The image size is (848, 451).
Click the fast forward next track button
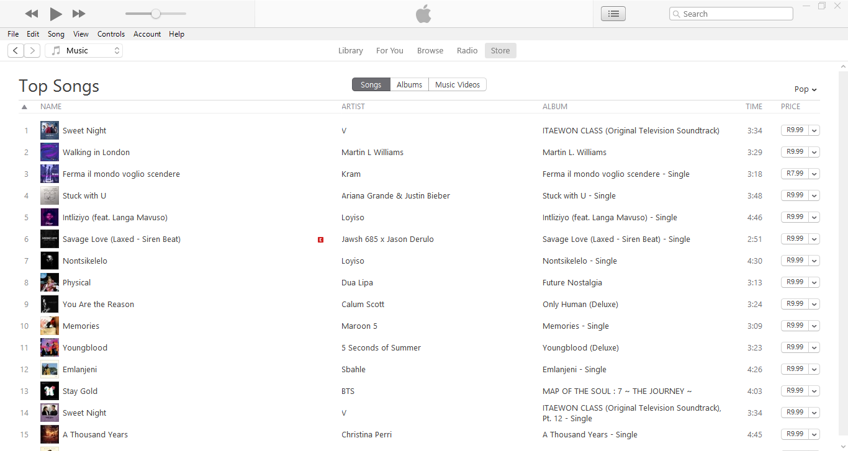point(79,14)
